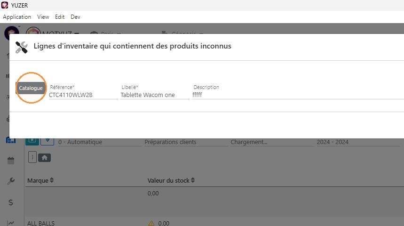Click the Référence field with CTC4110WLW2B
This screenshot has height=226, width=404.
point(83,95)
